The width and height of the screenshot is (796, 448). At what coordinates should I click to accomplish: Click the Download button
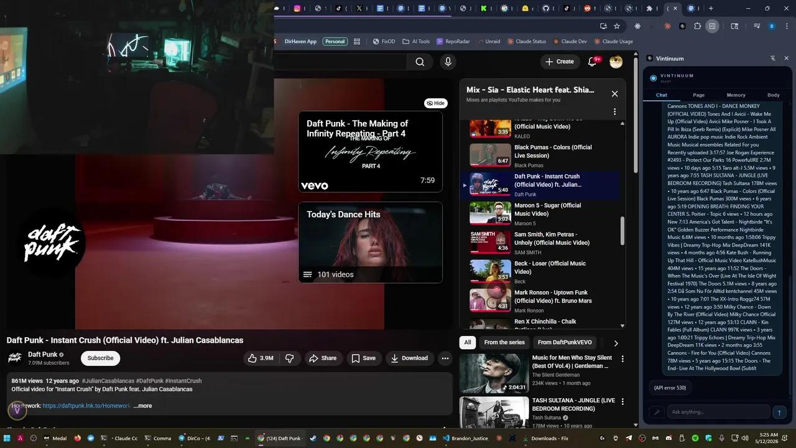click(x=409, y=358)
